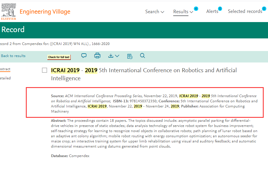Click the speech bubble comment icon
This screenshot has width=268, height=186.
click(x=84, y=56)
